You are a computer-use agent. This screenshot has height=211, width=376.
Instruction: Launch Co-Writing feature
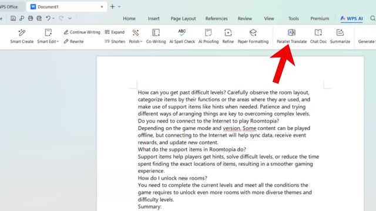156,36
